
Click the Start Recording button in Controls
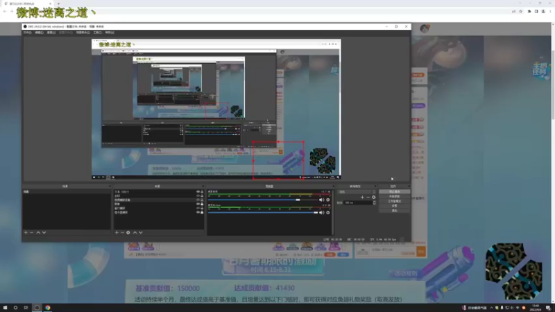click(x=394, y=196)
